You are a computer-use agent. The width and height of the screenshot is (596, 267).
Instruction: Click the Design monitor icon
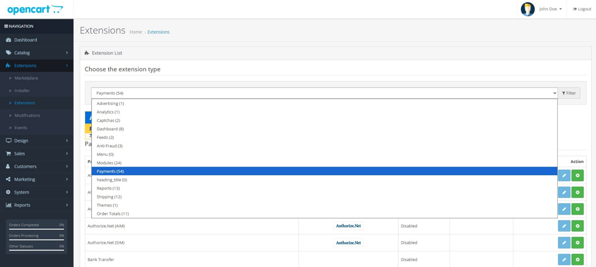[x=8, y=141]
